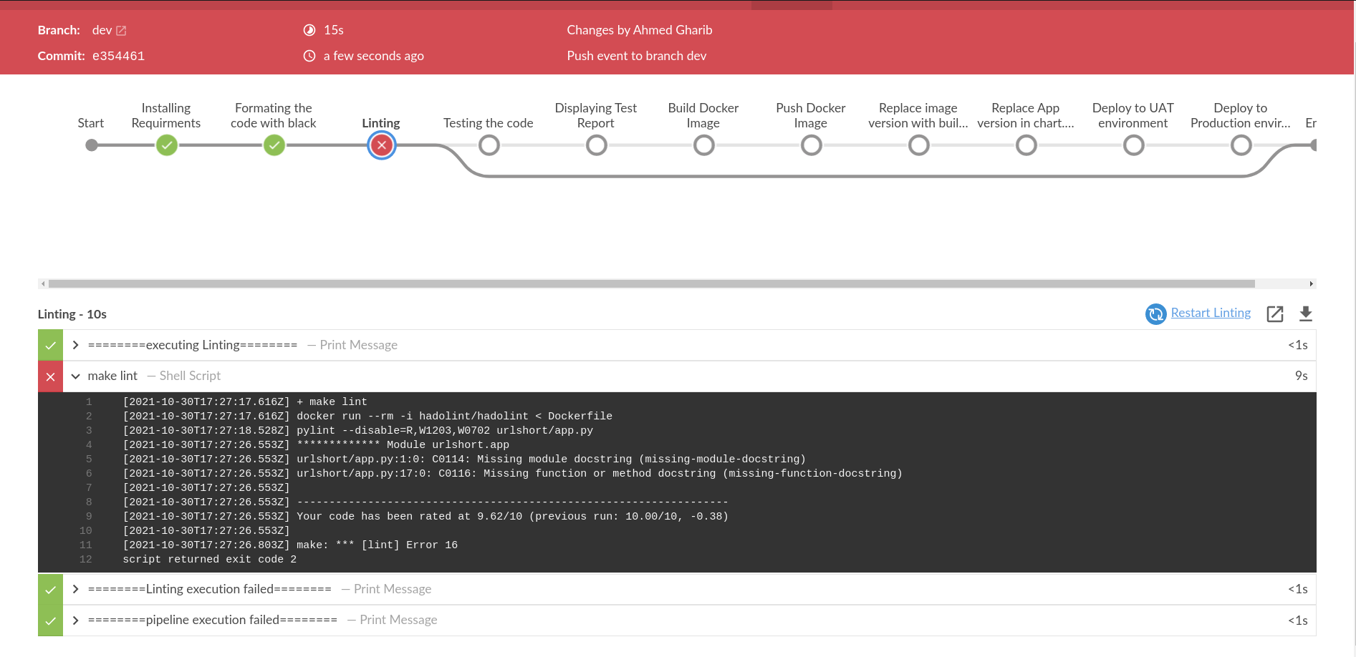Click the duration timer icon beside 15s
The width and height of the screenshot is (1356, 657).
coord(309,30)
